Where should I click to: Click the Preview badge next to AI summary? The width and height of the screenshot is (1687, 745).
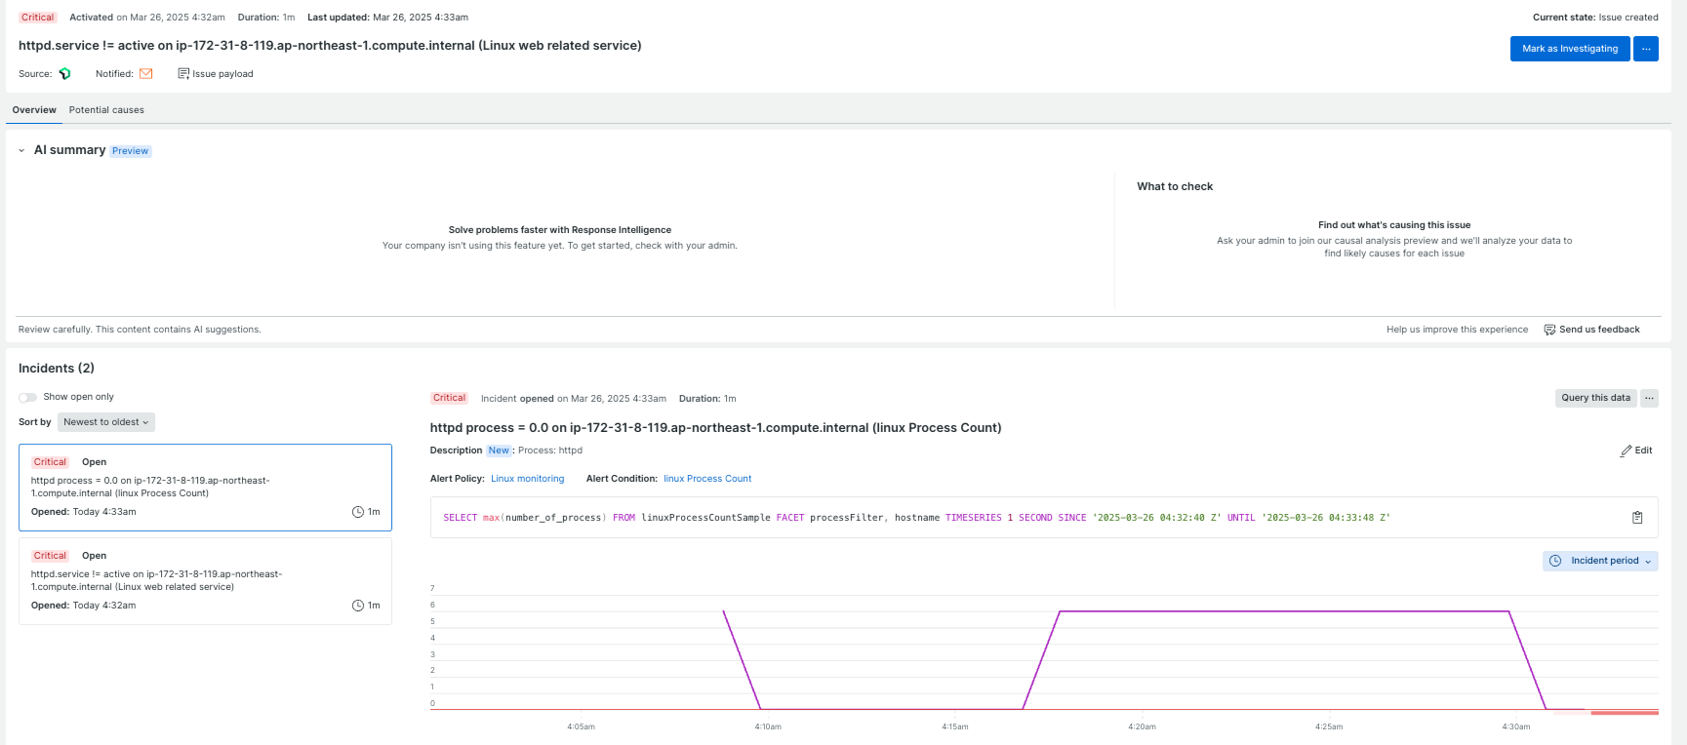coord(130,151)
